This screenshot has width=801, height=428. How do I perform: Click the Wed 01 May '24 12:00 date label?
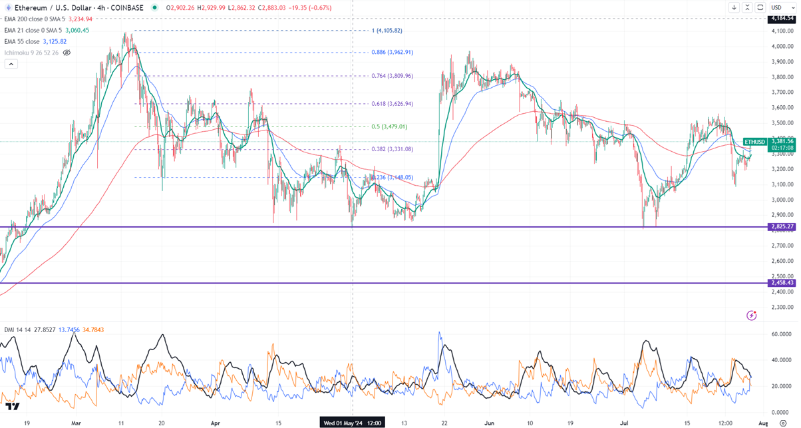coord(353,423)
